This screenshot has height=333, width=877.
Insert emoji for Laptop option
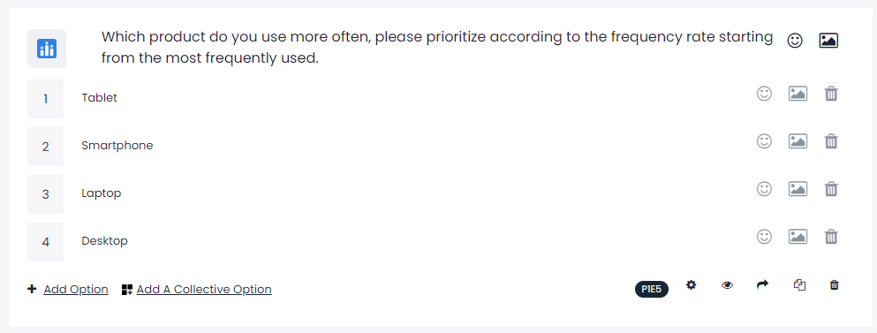[x=764, y=189]
